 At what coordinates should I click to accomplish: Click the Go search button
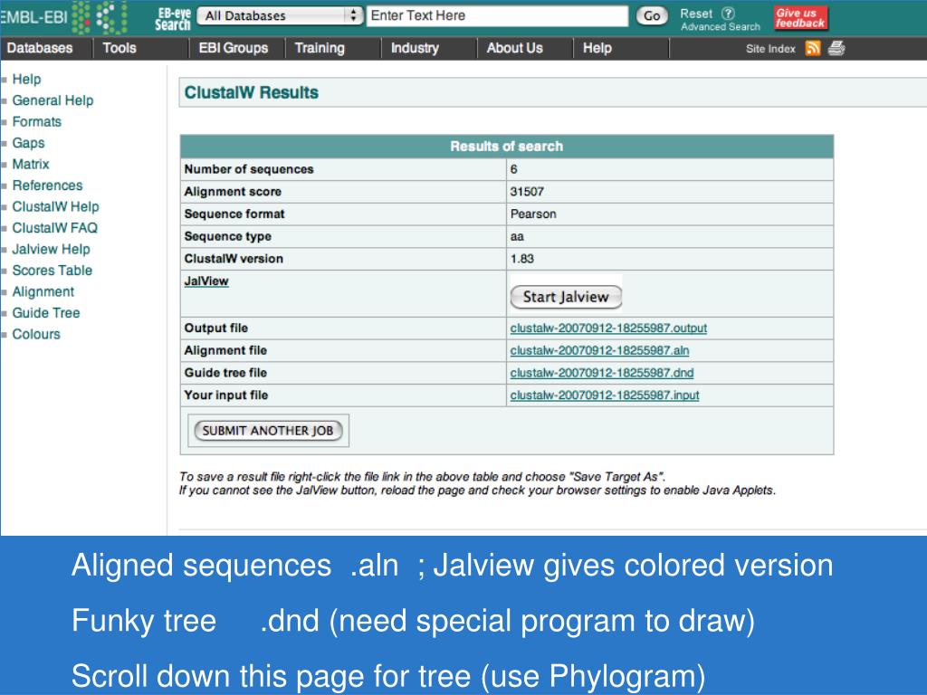click(x=652, y=16)
